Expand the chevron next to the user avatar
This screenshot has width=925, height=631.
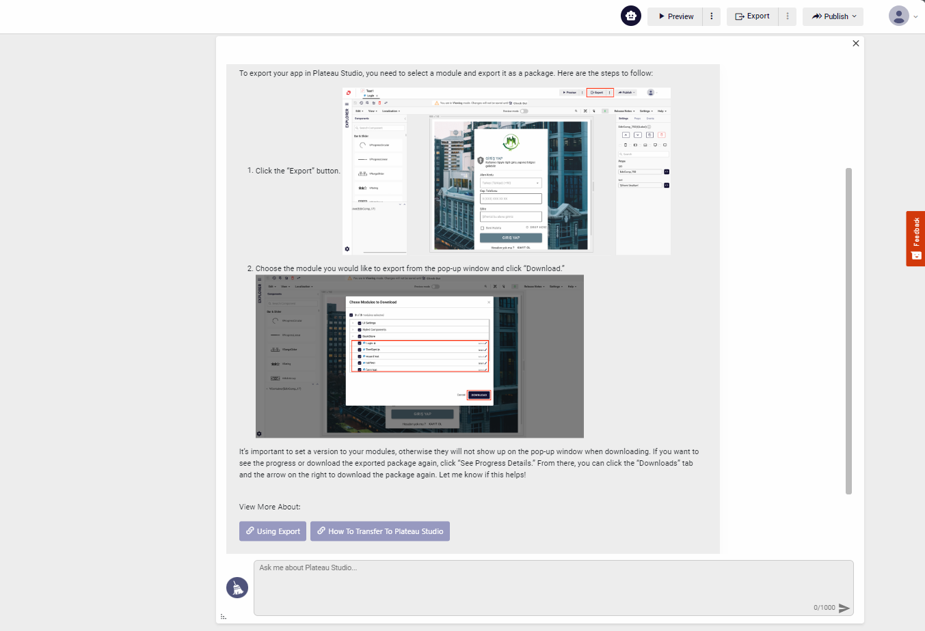916,17
